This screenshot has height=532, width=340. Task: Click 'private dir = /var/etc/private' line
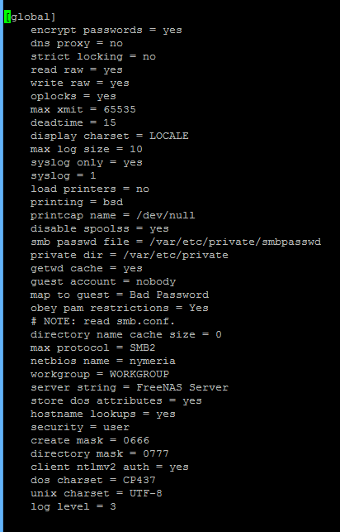point(130,255)
